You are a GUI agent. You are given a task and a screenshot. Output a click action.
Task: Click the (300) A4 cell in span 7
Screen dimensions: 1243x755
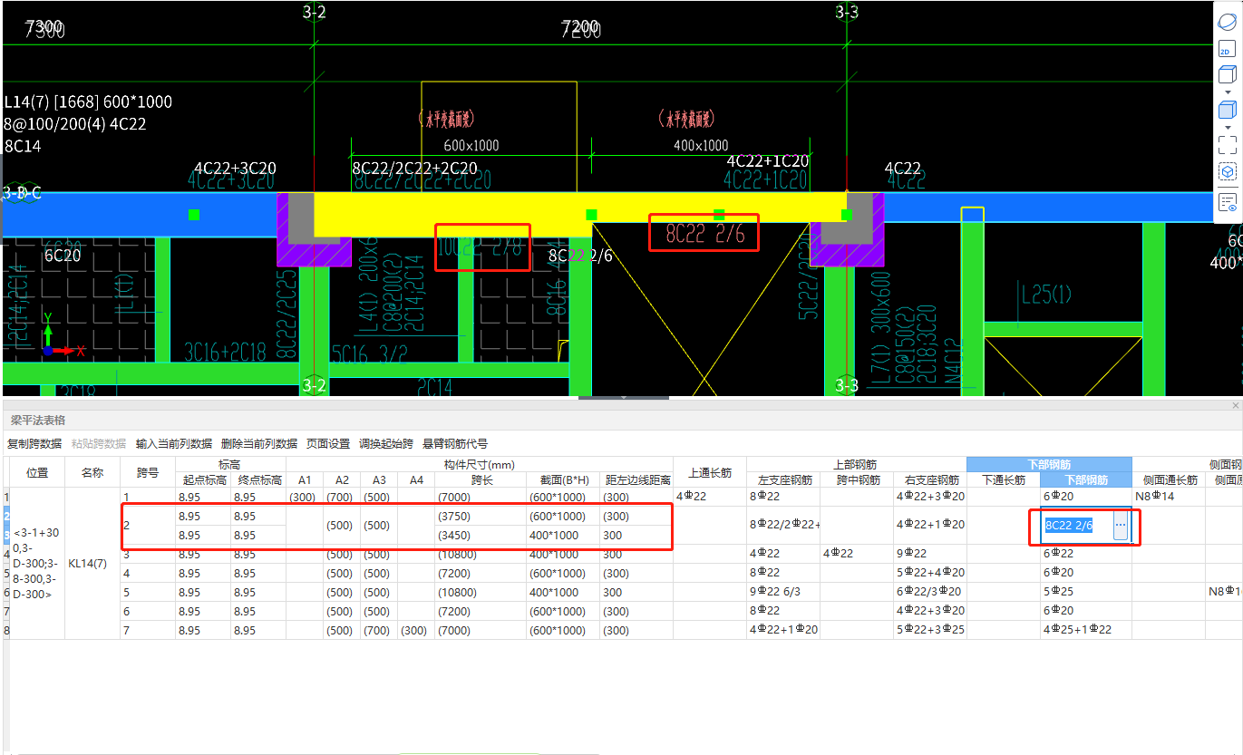pyautogui.click(x=415, y=630)
